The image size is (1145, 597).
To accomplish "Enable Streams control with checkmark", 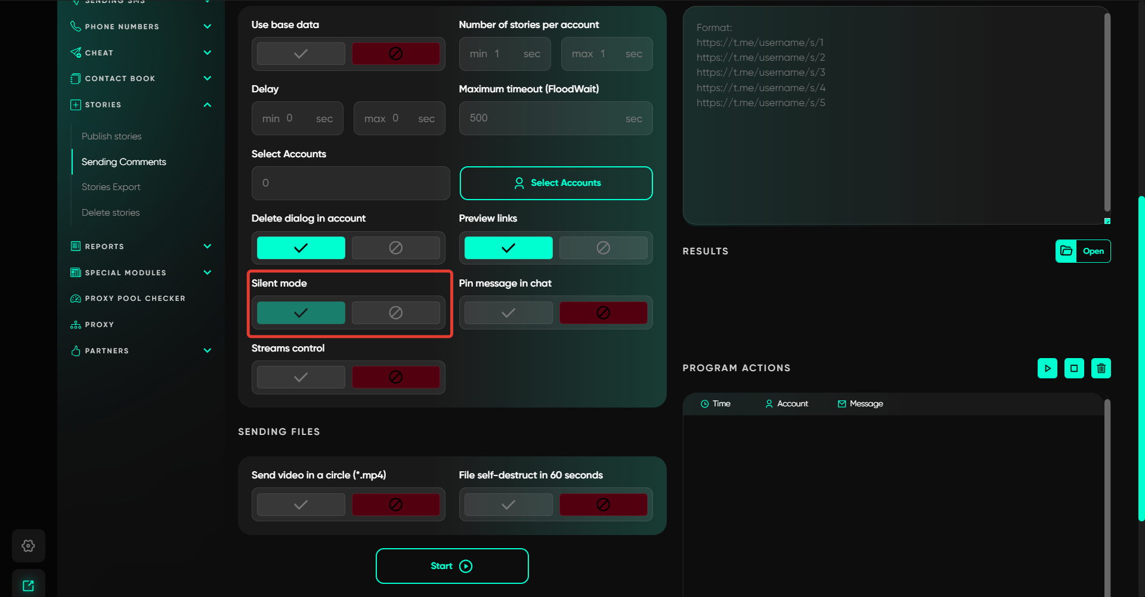I will (x=301, y=377).
